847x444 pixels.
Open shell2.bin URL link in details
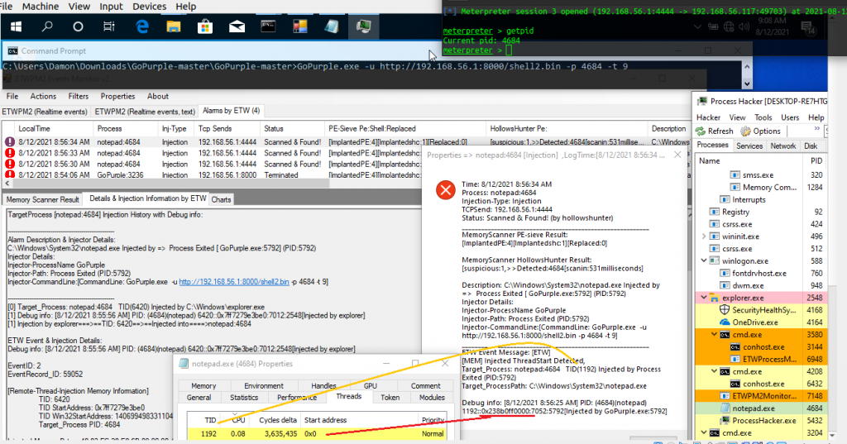(x=234, y=282)
